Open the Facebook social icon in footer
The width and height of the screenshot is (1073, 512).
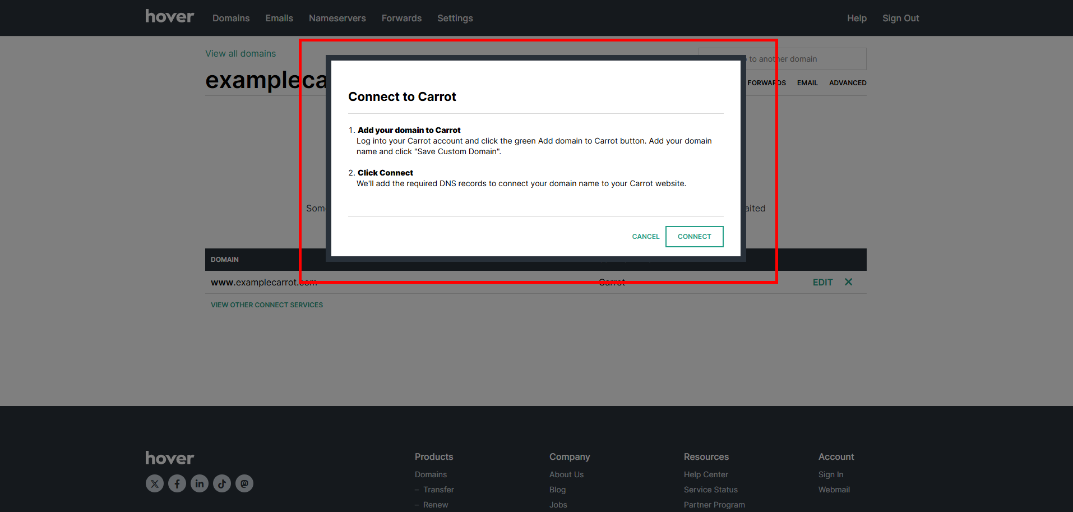(x=177, y=483)
